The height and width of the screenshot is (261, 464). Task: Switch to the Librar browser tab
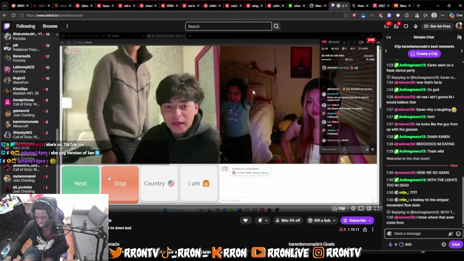click(x=84, y=5)
